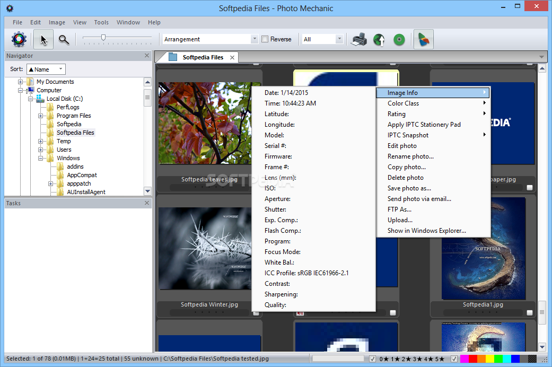
Task: Tick the select box under the wallpaper .jpg thumbnail
Action: (x=530, y=188)
